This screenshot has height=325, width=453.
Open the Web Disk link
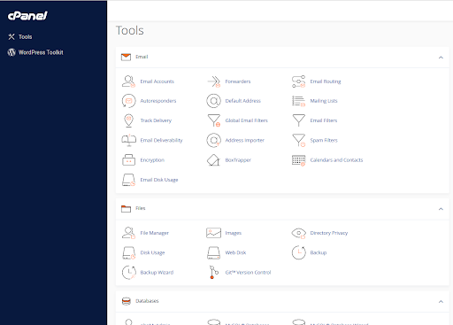(x=235, y=252)
